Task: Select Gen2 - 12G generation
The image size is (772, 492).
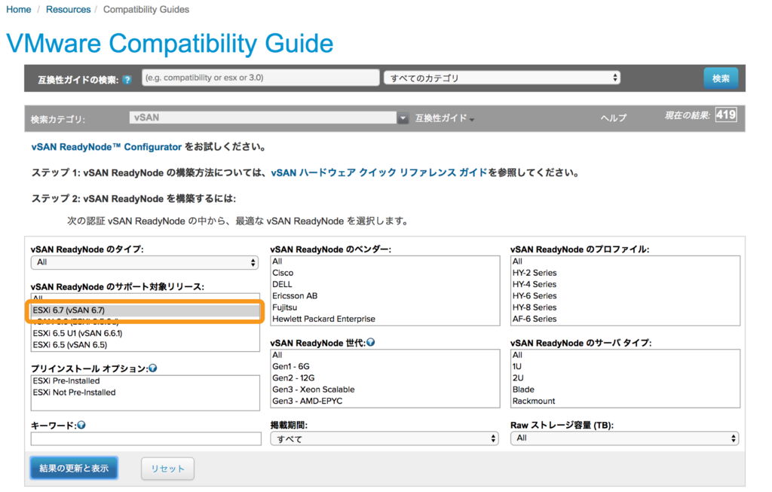Action: coord(385,378)
